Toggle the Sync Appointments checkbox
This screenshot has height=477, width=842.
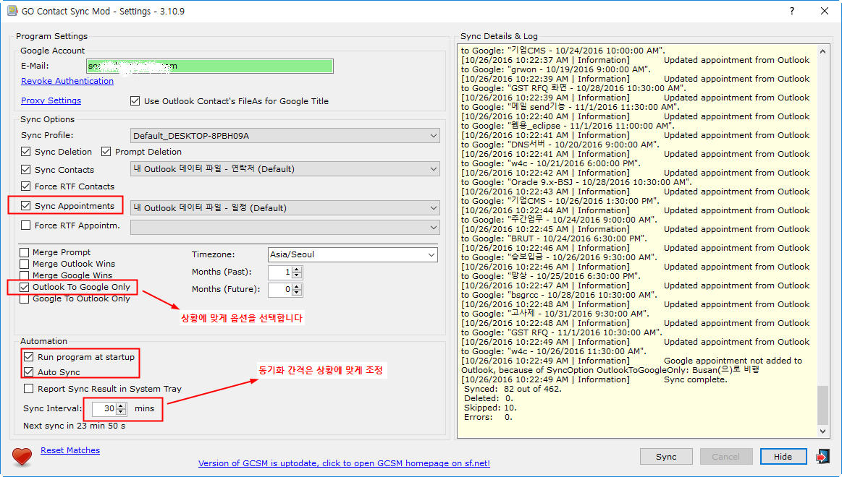click(x=25, y=205)
